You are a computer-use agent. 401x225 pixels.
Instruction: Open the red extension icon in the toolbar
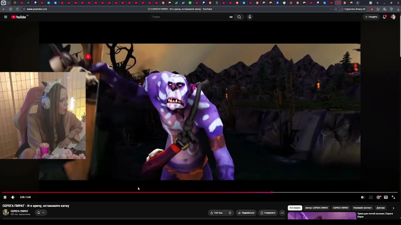(x=372, y=9)
